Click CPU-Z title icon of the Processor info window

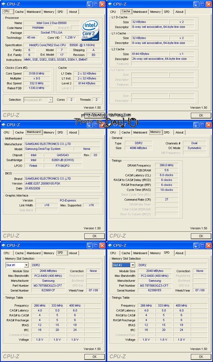pyautogui.click(x=3, y=4)
